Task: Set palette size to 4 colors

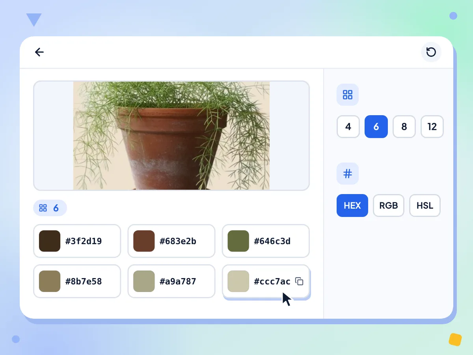Action: coord(348,127)
